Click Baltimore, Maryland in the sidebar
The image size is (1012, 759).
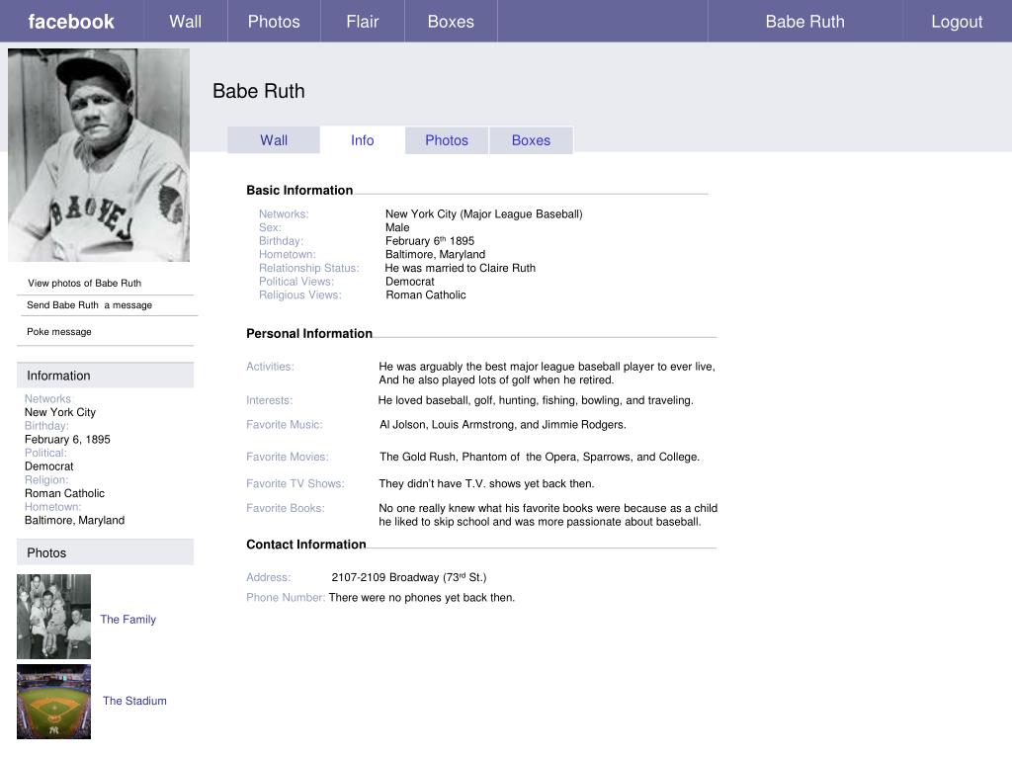pos(74,520)
